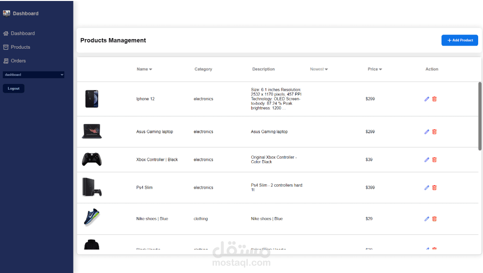483x273 pixels.
Task: Delete the Nike shoes product
Action: (x=434, y=219)
